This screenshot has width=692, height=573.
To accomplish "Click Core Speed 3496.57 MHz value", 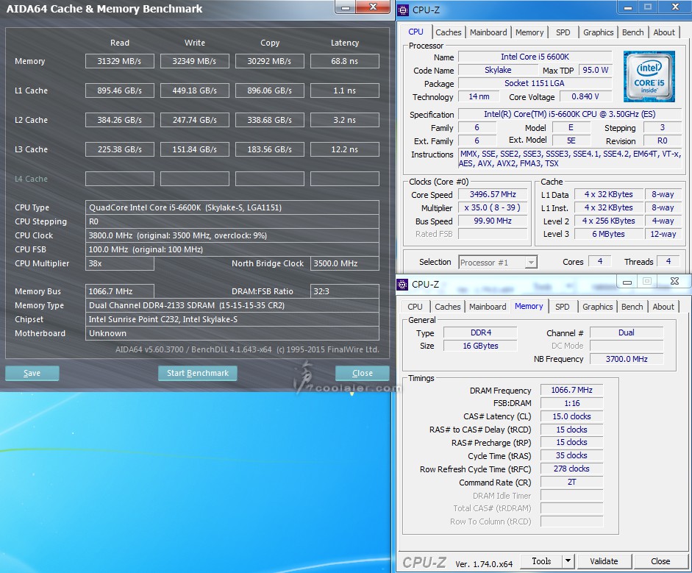I will pos(493,194).
